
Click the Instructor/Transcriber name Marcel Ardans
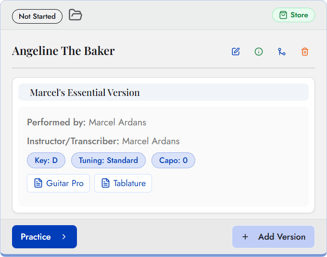pos(151,141)
